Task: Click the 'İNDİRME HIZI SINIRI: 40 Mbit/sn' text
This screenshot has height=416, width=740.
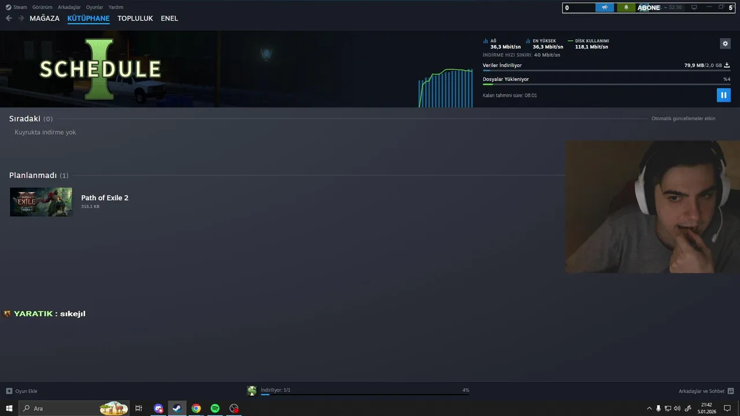Action: click(x=521, y=55)
